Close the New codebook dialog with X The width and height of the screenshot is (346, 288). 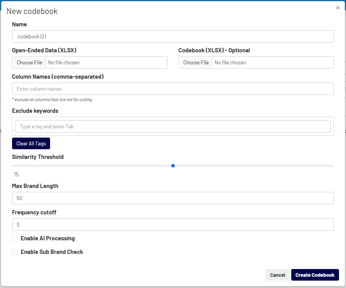pos(337,8)
